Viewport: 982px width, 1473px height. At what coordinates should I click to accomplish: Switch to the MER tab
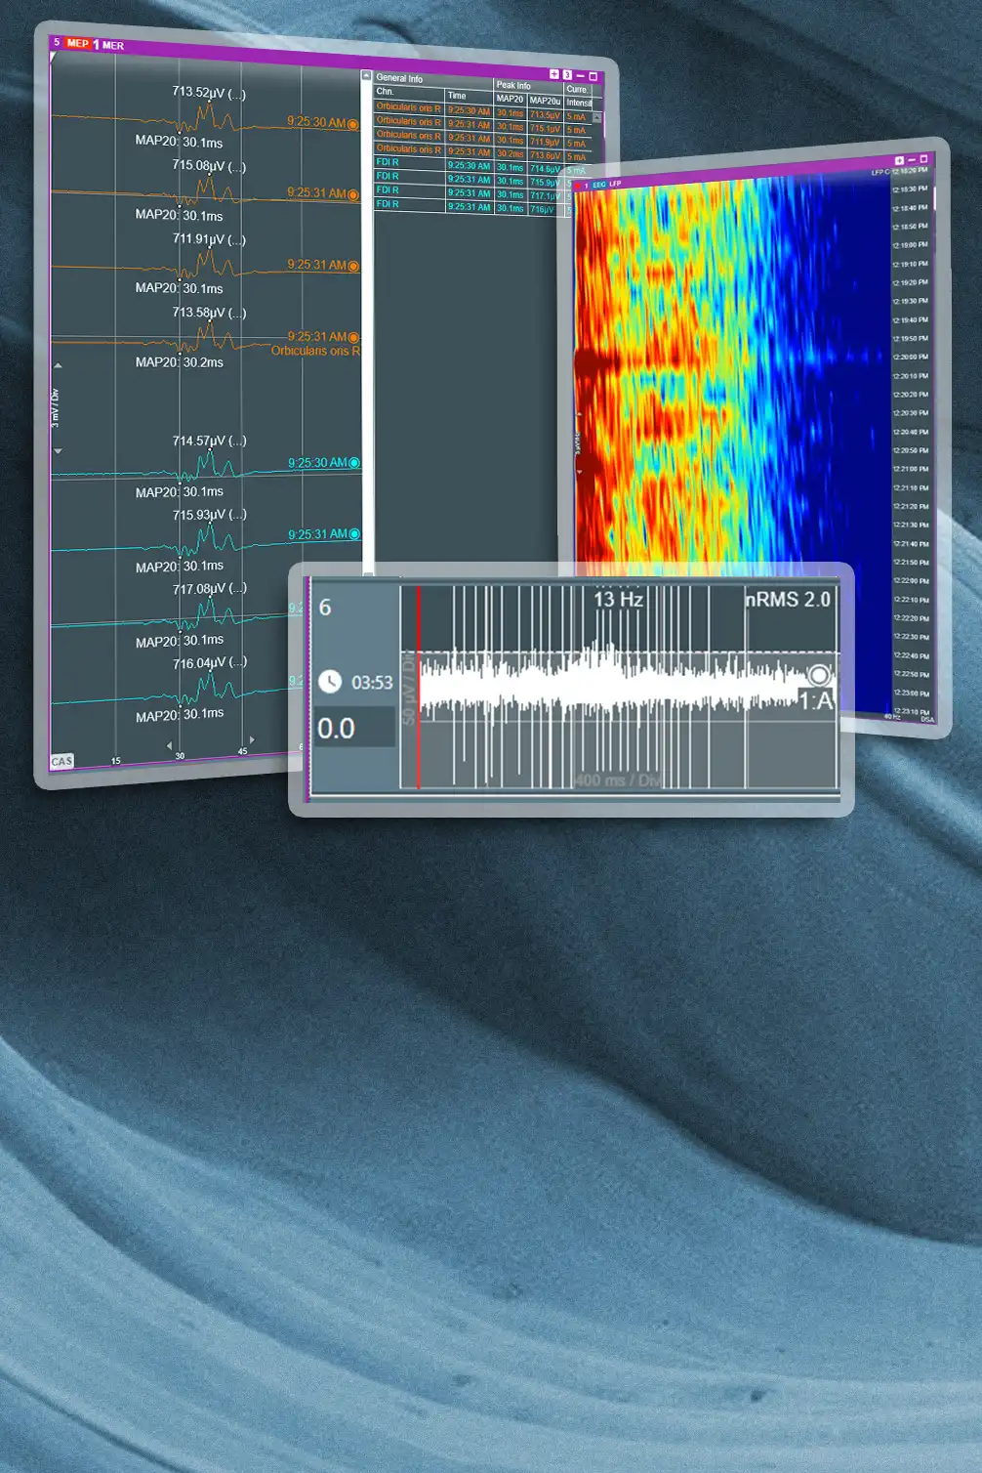(112, 46)
